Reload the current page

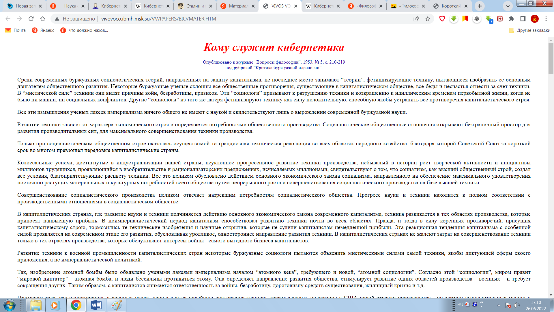31,19
